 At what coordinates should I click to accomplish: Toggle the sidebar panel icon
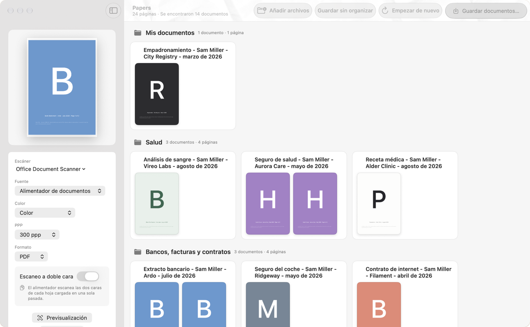tap(113, 11)
